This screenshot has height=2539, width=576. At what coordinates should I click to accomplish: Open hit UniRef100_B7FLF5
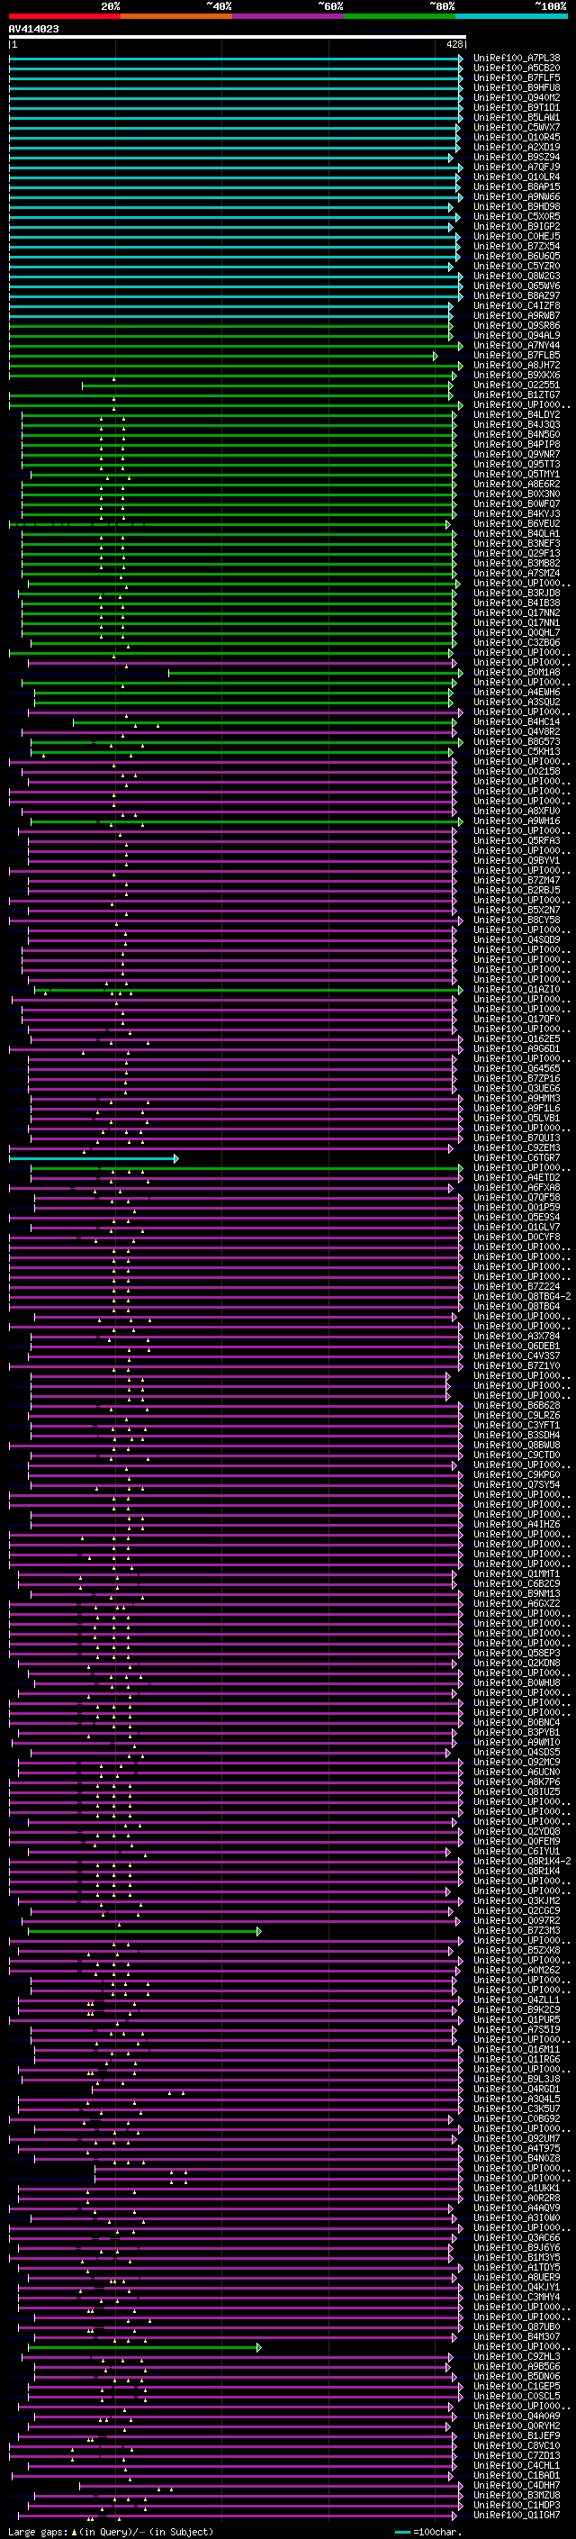click(517, 77)
